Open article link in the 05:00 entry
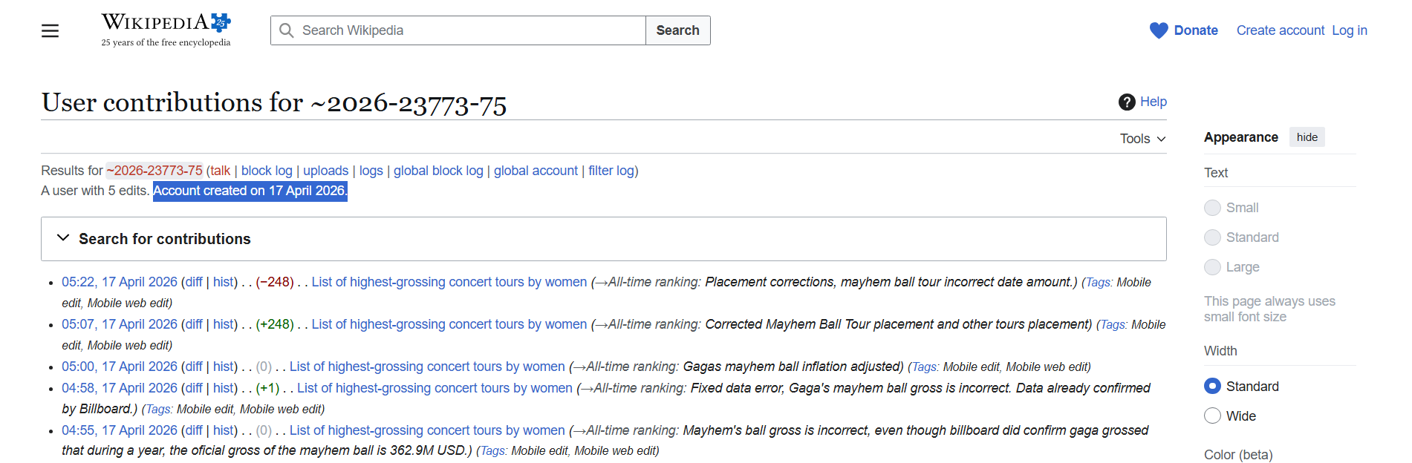This screenshot has height=463, width=1412. coord(427,367)
